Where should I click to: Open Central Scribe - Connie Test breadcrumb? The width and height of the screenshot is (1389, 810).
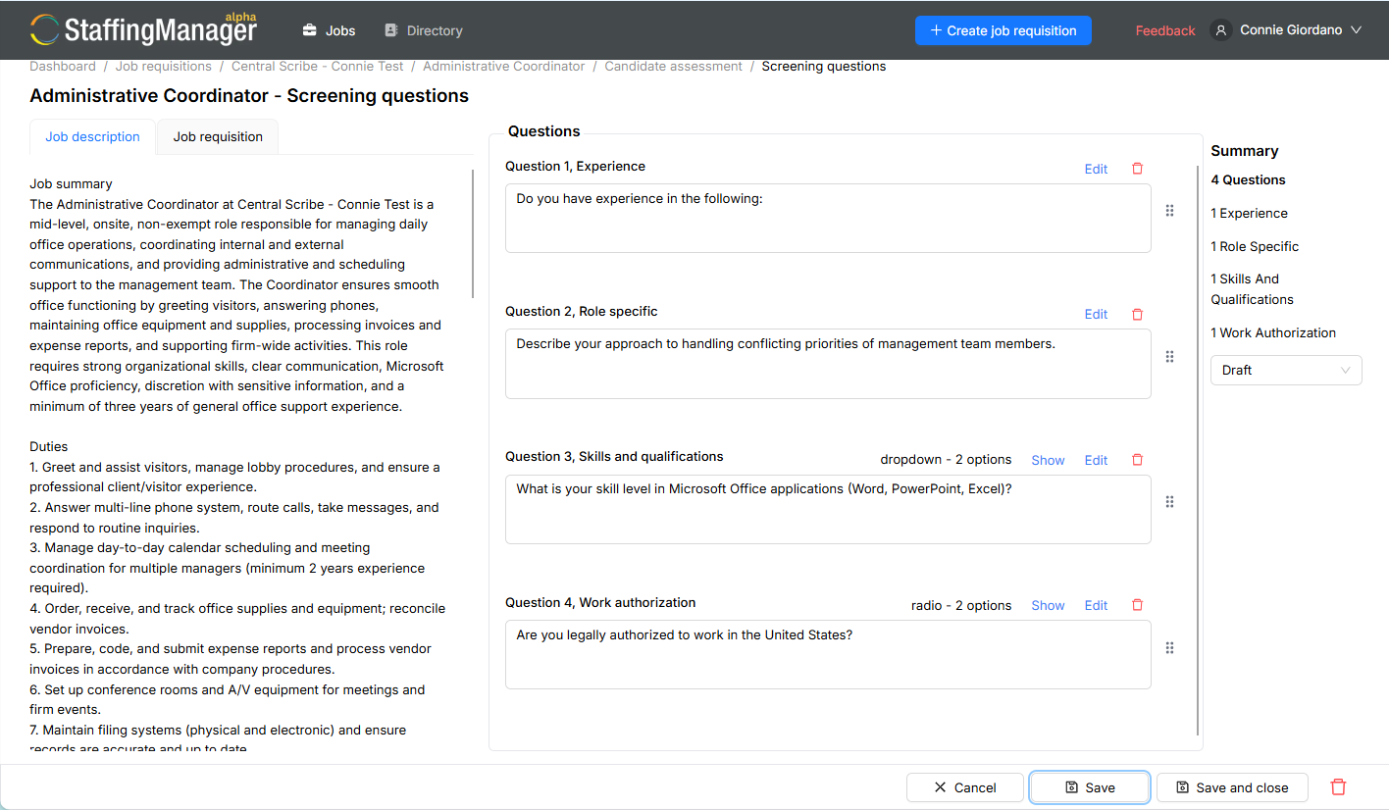(x=318, y=67)
